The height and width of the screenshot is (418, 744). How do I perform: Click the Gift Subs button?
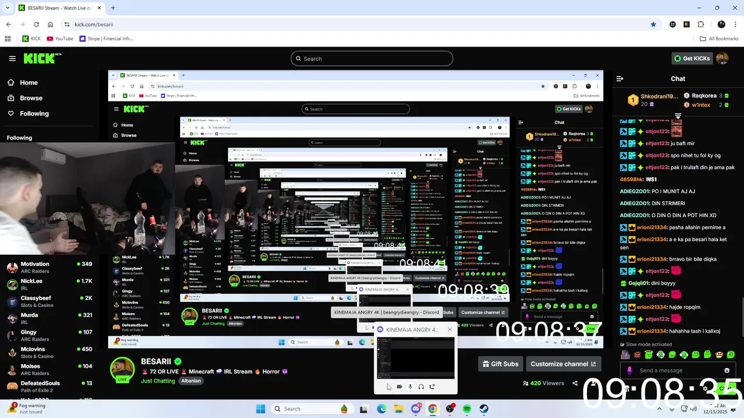point(500,364)
